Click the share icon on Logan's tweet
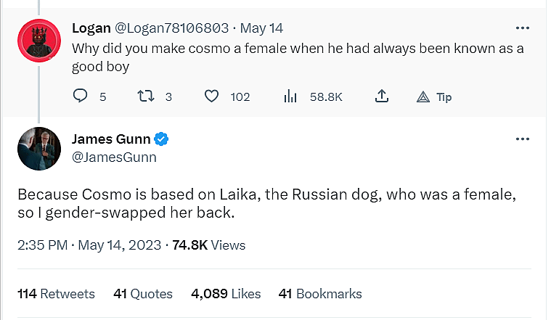The width and height of the screenshot is (551, 320). coord(382,97)
